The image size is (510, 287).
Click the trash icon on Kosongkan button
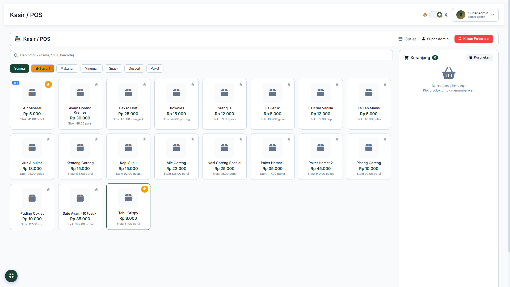[471, 57]
